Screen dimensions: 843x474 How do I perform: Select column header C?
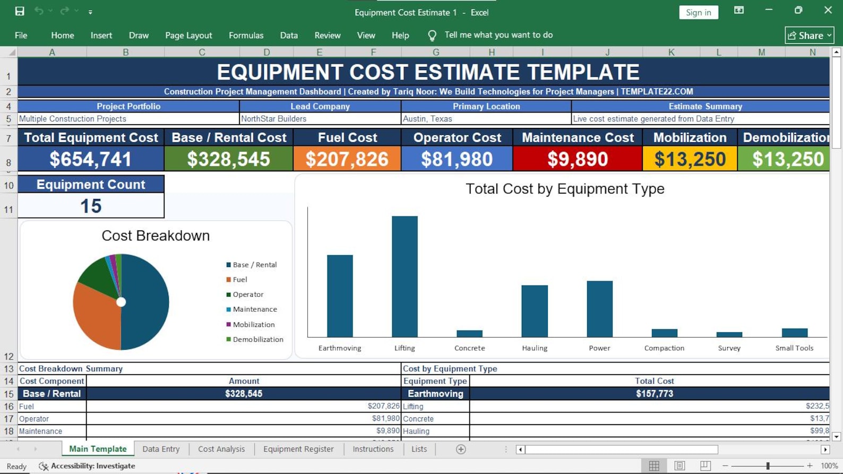click(x=202, y=52)
